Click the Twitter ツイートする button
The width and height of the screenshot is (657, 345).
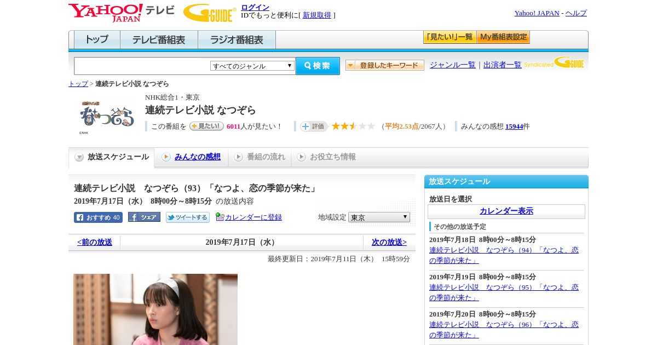pyautogui.click(x=188, y=217)
